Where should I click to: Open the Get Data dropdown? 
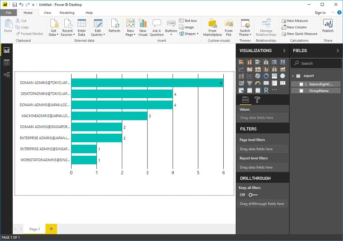(53, 28)
